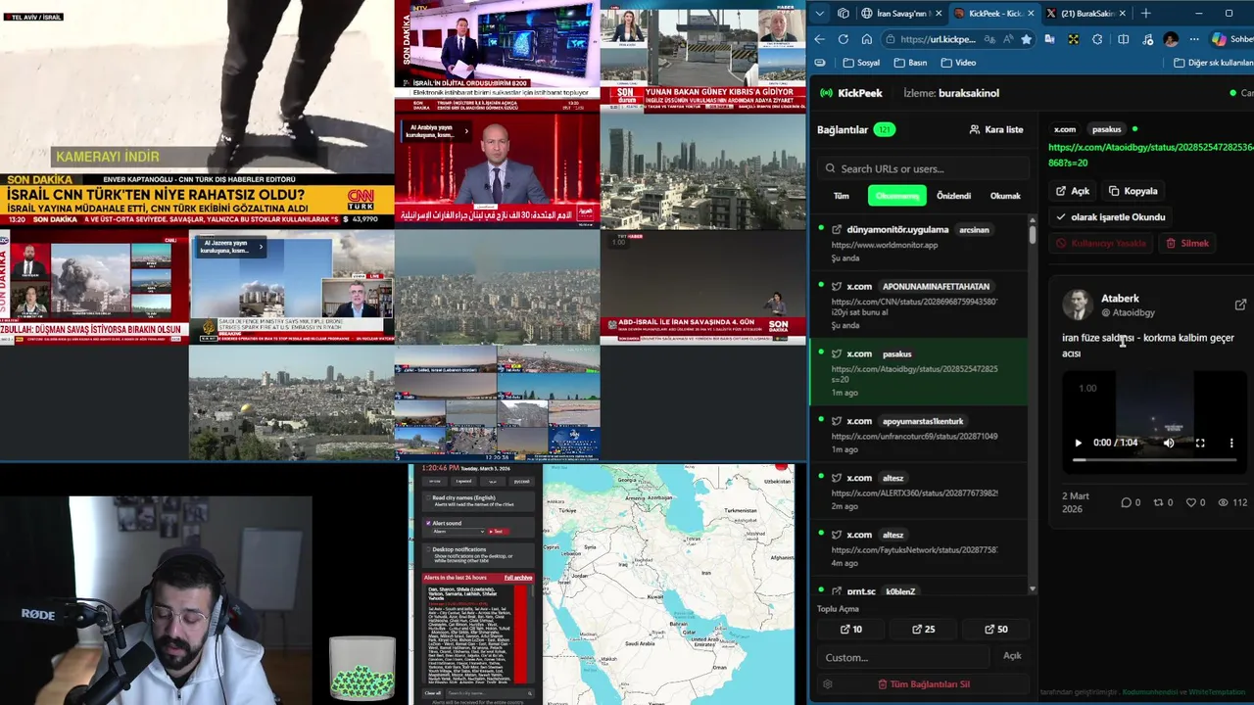Click Tüm Bağlantıları Sil button

click(924, 684)
